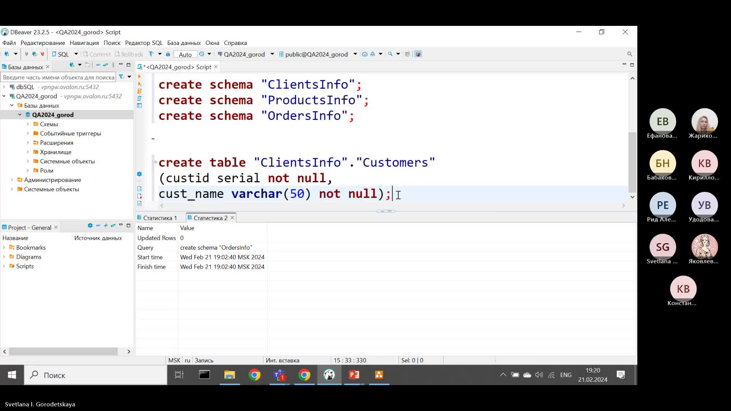This screenshot has height=411, width=731.
Task: Click the Commit button
Action: coord(97,54)
